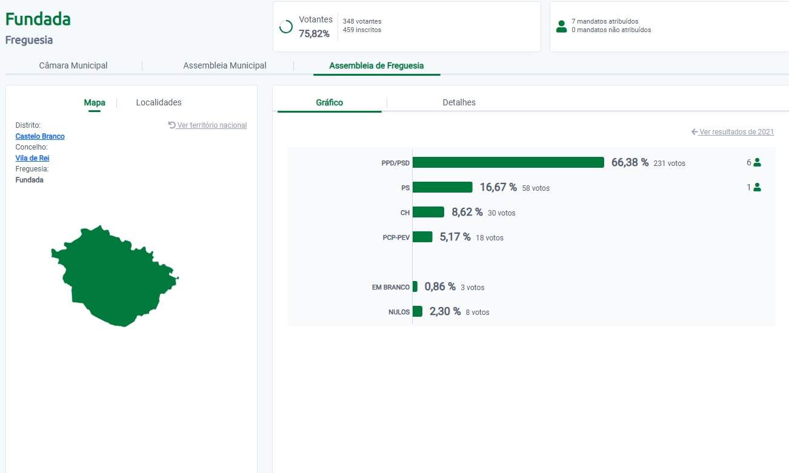
Task: Select the Mapa tab
Action: click(95, 102)
